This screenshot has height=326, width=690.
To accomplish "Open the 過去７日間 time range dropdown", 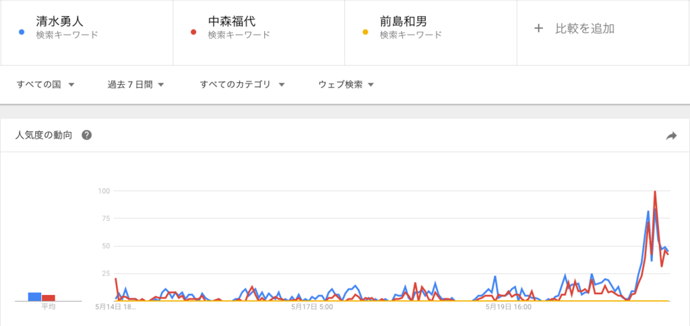I will click(x=136, y=84).
